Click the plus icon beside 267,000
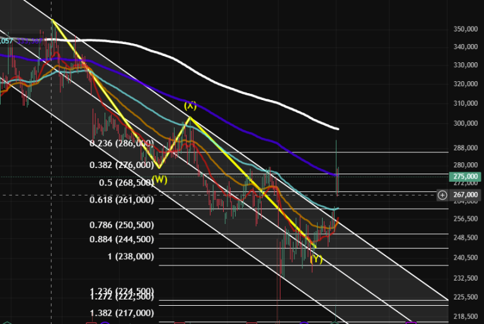Image resolution: width=484 pixels, height=324 pixels. click(x=442, y=195)
